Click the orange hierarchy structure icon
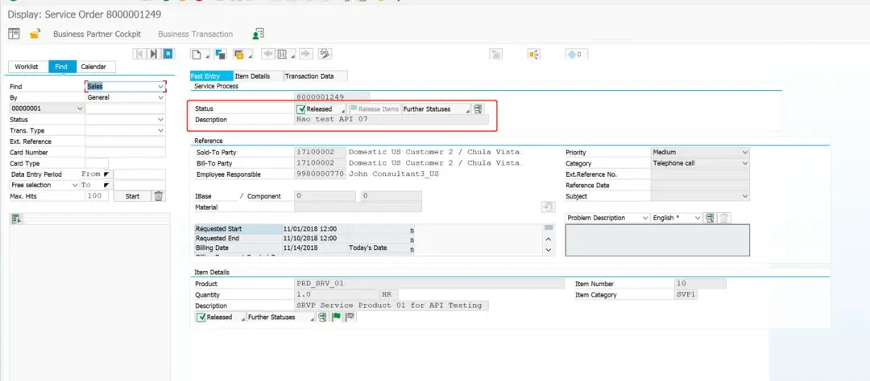Viewport: 870px width, 381px height. (x=534, y=55)
